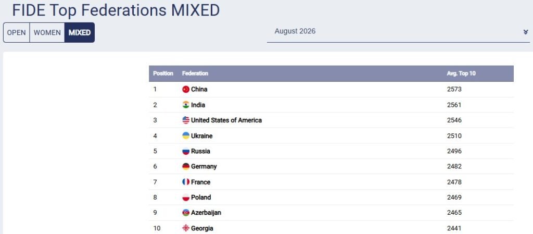Select the MIXED rankings tab
Image resolution: width=533 pixels, height=234 pixels.
[80, 33]
